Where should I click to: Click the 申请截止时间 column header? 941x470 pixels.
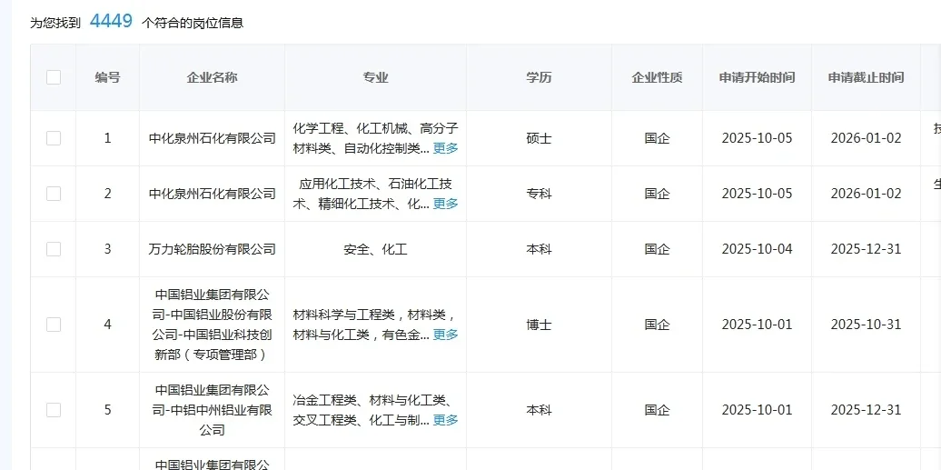pos(866,77)
